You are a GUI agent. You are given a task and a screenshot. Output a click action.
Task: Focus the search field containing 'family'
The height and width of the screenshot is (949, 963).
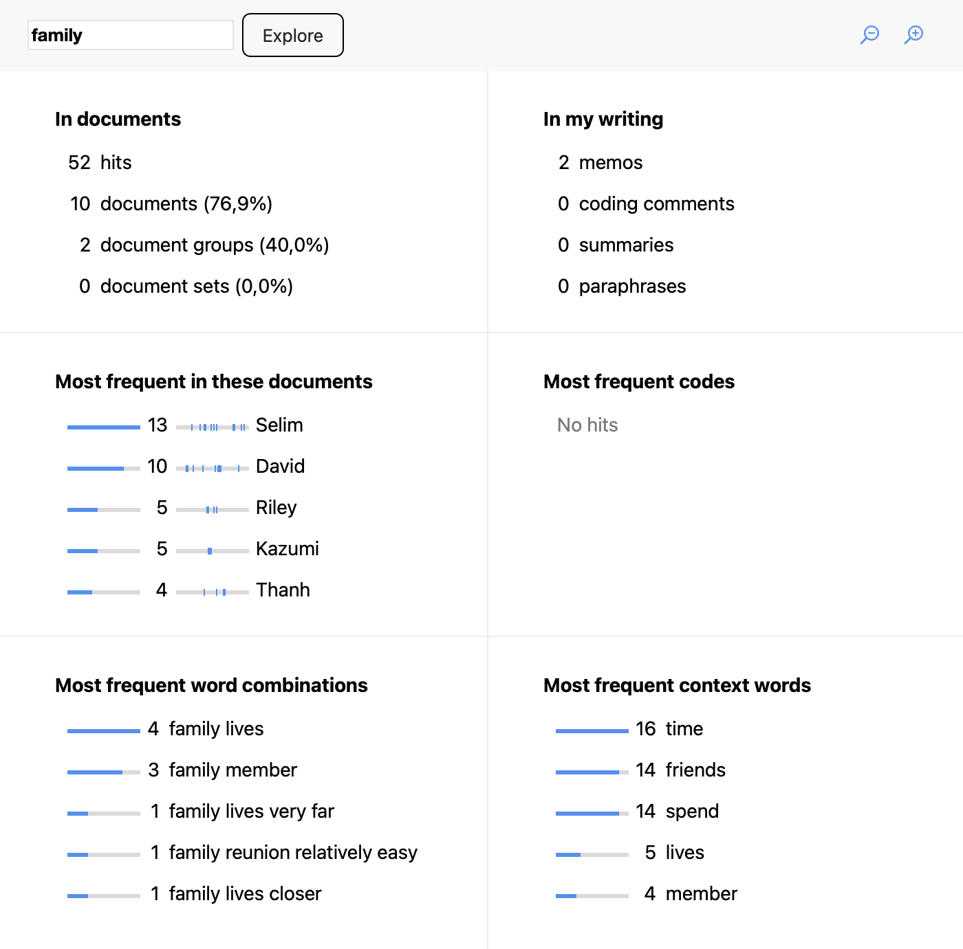point(131,35)
